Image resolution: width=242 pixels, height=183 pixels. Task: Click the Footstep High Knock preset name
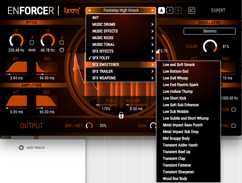click(x=121, y=10)
